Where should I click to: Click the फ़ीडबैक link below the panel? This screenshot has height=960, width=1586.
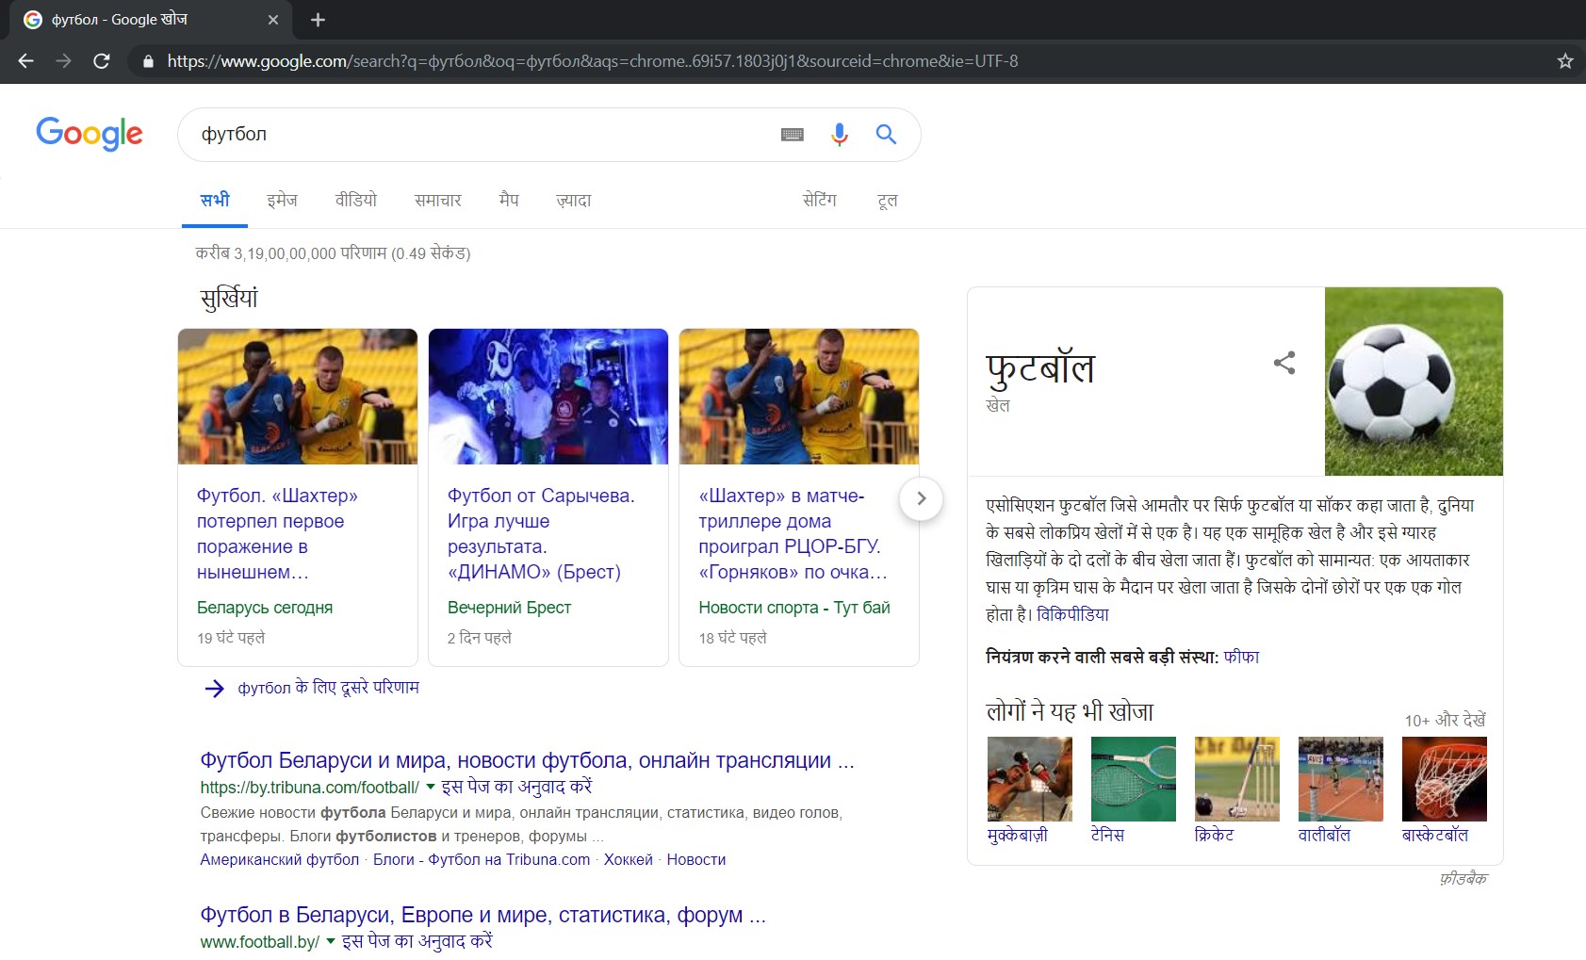1463,879
